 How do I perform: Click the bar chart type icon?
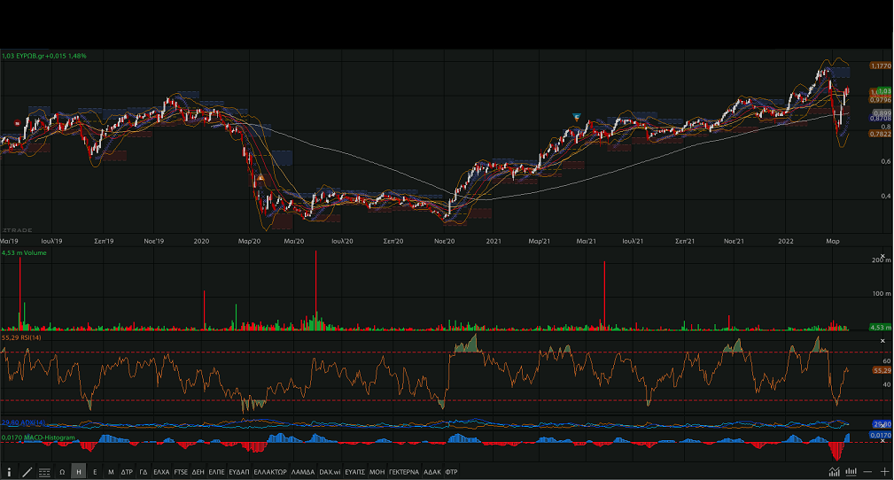click(x=851, y=472)
